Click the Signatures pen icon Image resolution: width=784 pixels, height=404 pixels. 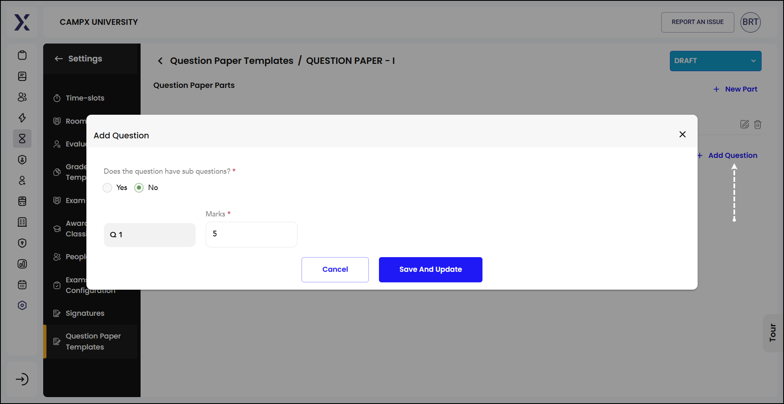point(57,313)
